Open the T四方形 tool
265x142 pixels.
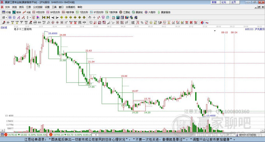82,12
